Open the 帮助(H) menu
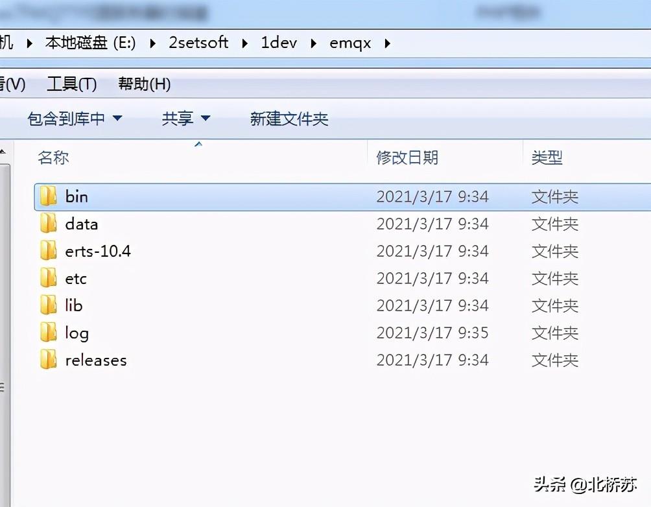The height and width of the screenshot is (507, 651). point(145,84)
